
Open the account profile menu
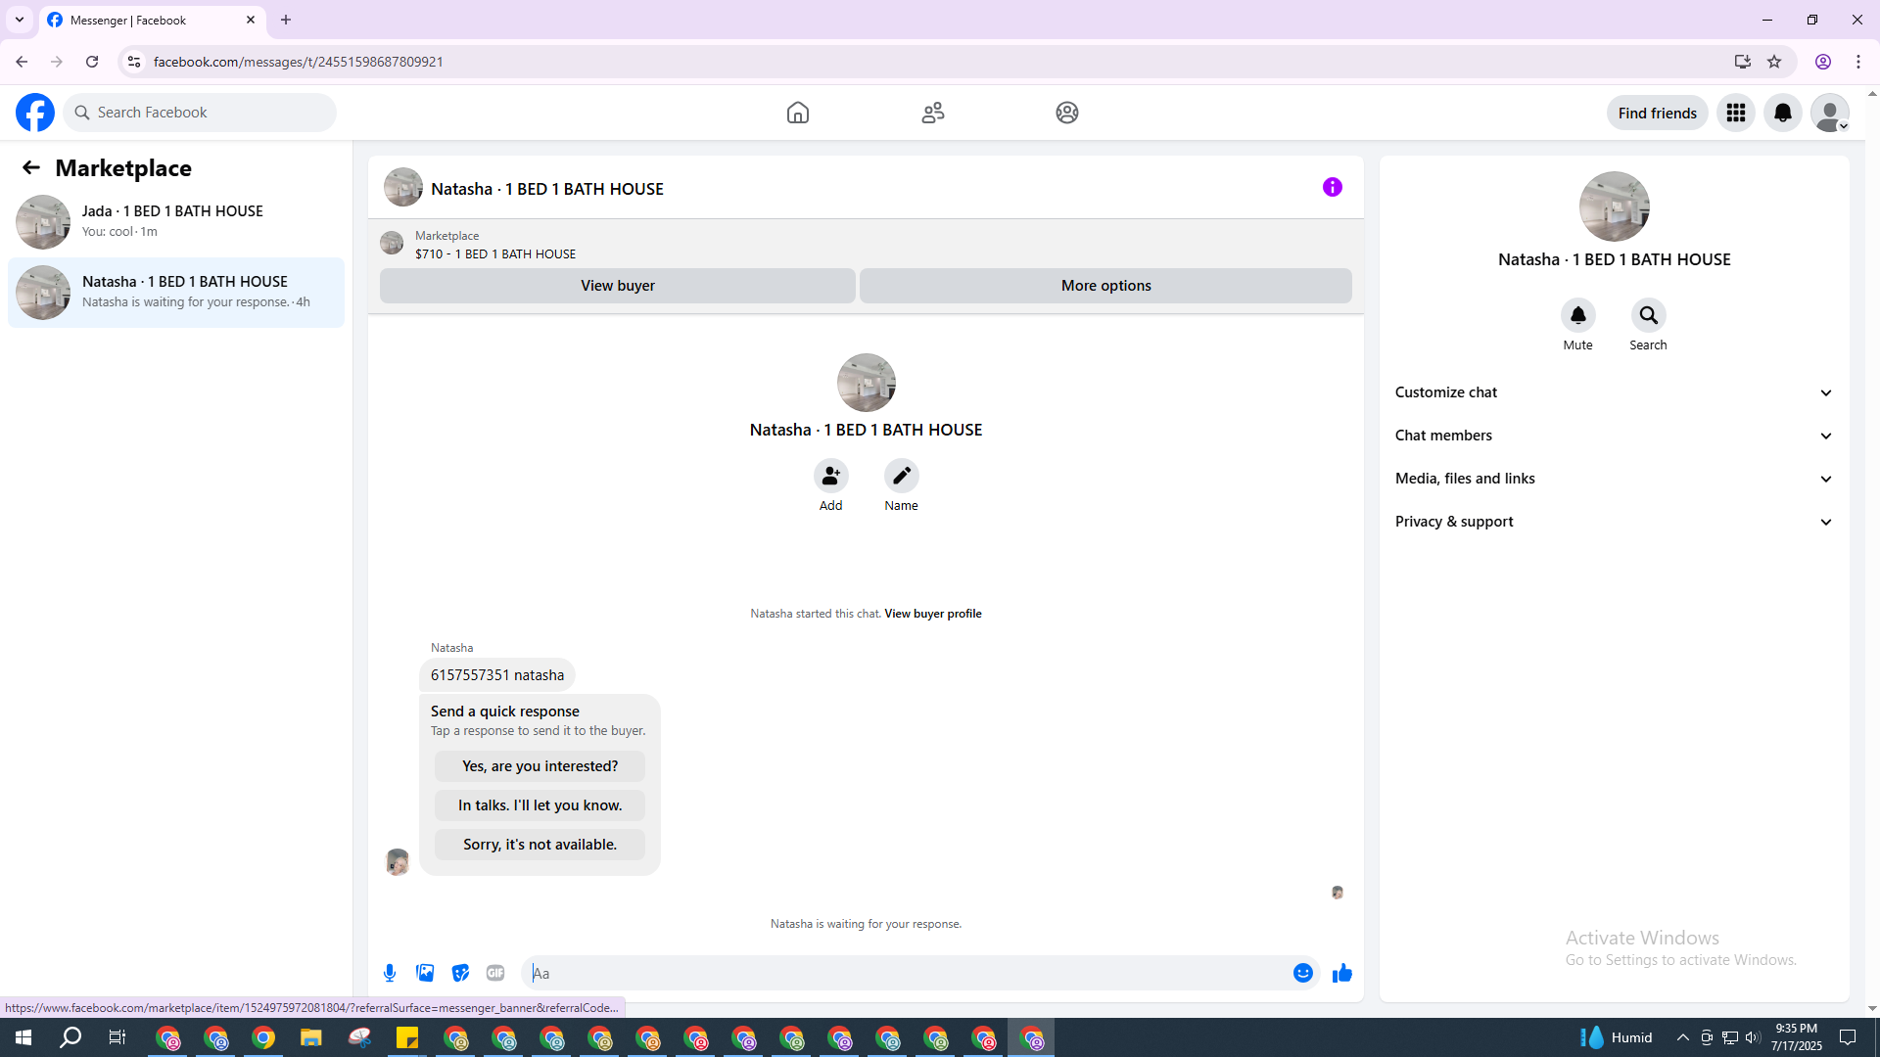[x=1830, y=113]
